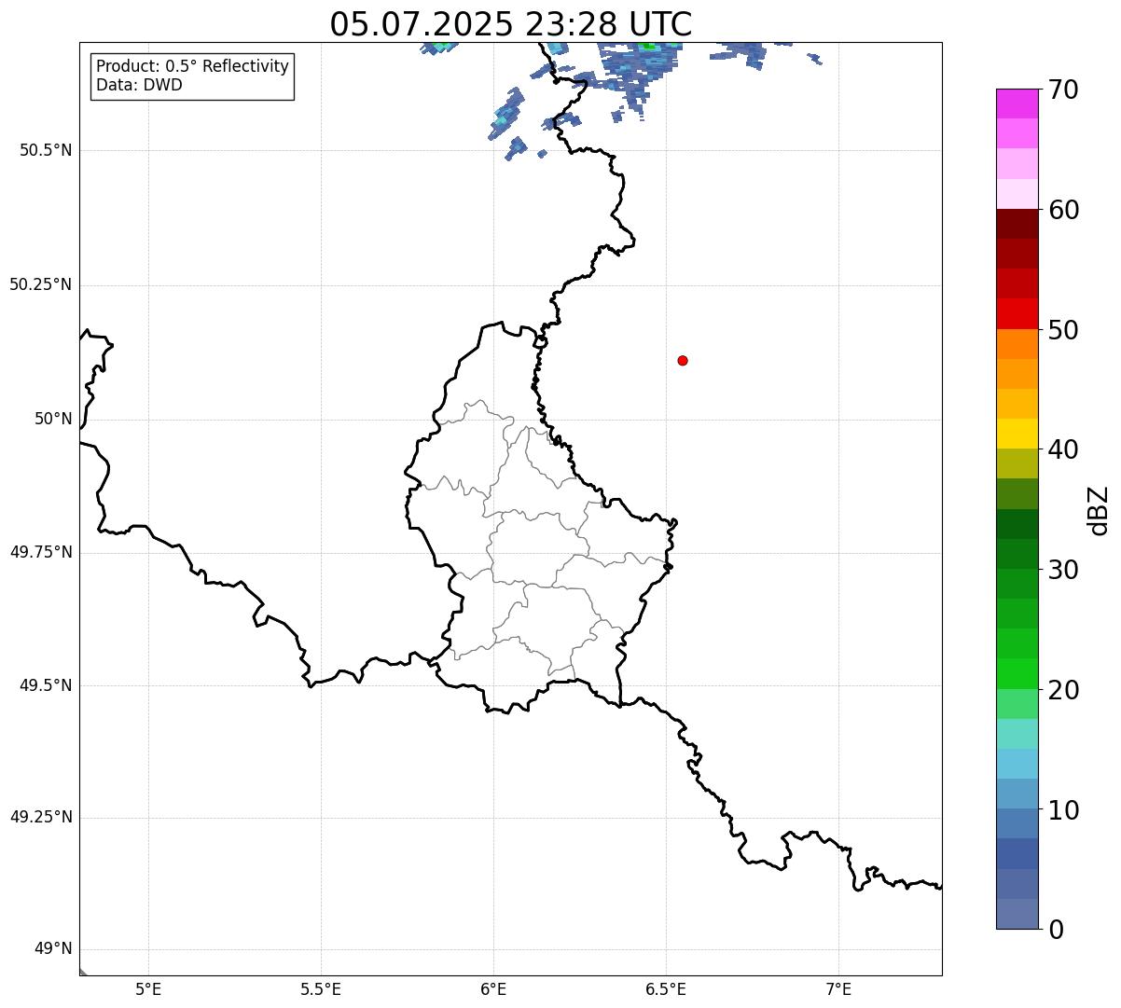Click the 50.5°N latitude label
The width and height of the screenshot is (1121, 1008).
46,150
